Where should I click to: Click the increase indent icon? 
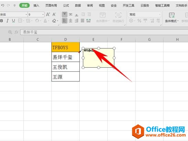pyautogui.click(x=89, y=14)
